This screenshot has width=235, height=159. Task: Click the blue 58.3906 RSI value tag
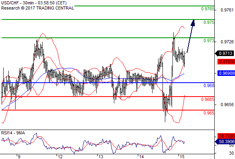click(x=225, y=142)
